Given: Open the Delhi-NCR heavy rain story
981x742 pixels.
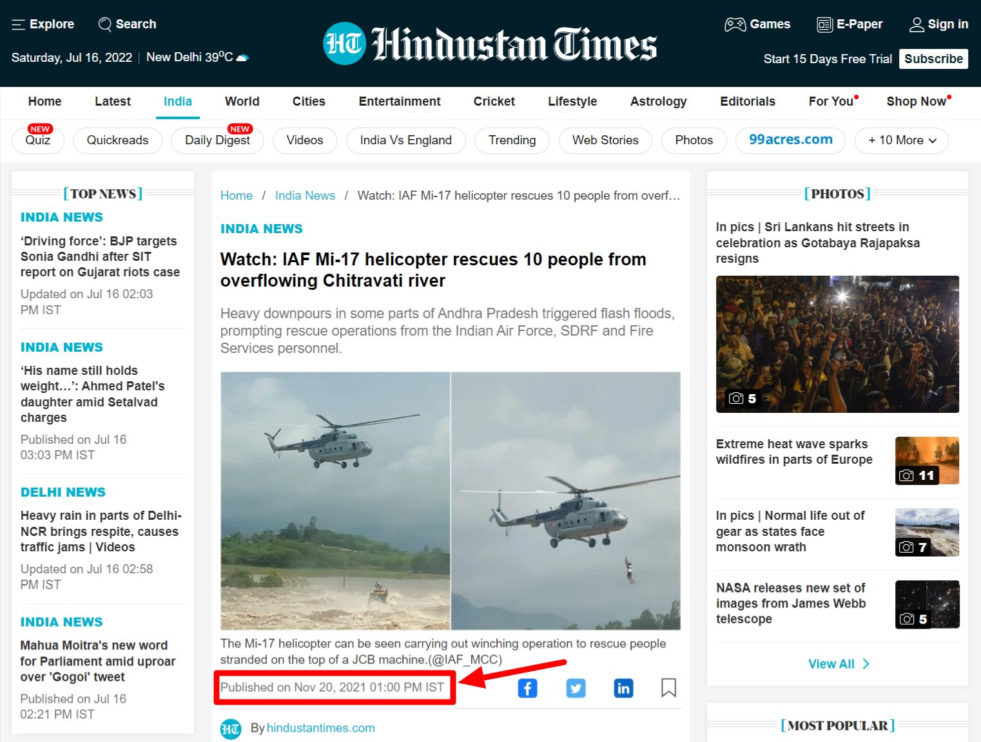Looking at the screenshot, I should pyautogui.click(x=101, y=531).
